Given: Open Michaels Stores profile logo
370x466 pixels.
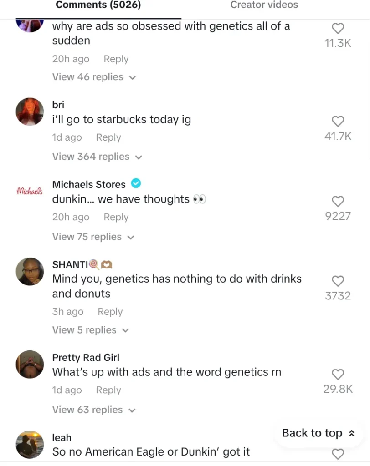Looking at the screenshot, I should (30, 191).
